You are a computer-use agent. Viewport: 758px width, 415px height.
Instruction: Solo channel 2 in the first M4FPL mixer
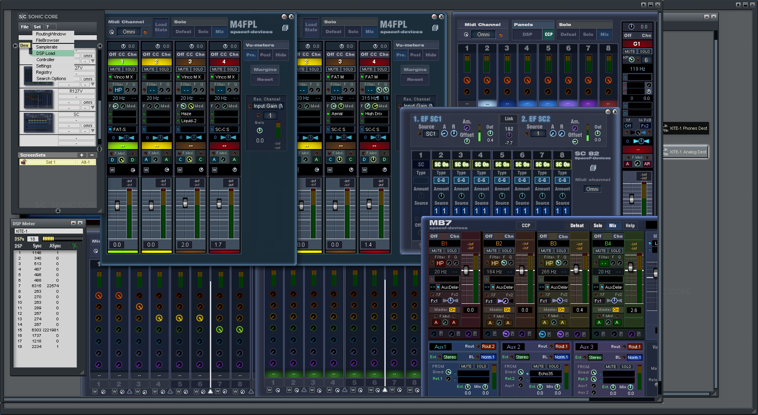(x=164, y=69)
